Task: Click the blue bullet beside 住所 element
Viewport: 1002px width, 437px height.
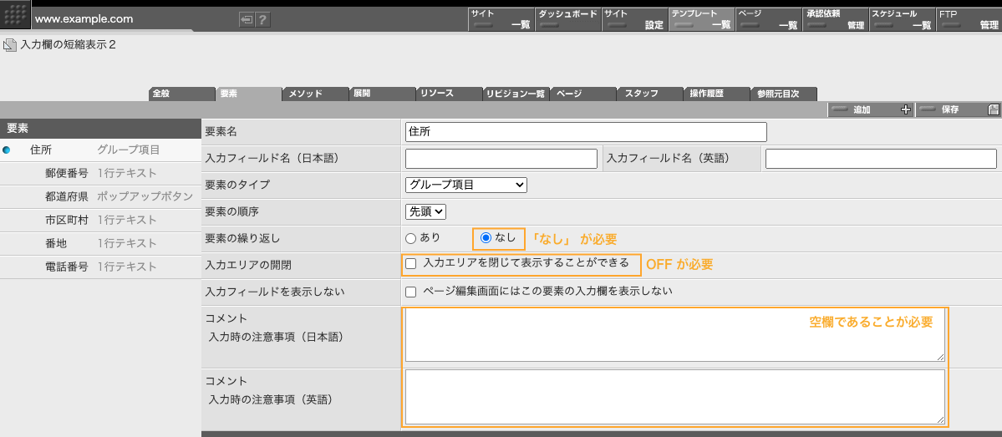Action: click(x=7, y=150)
